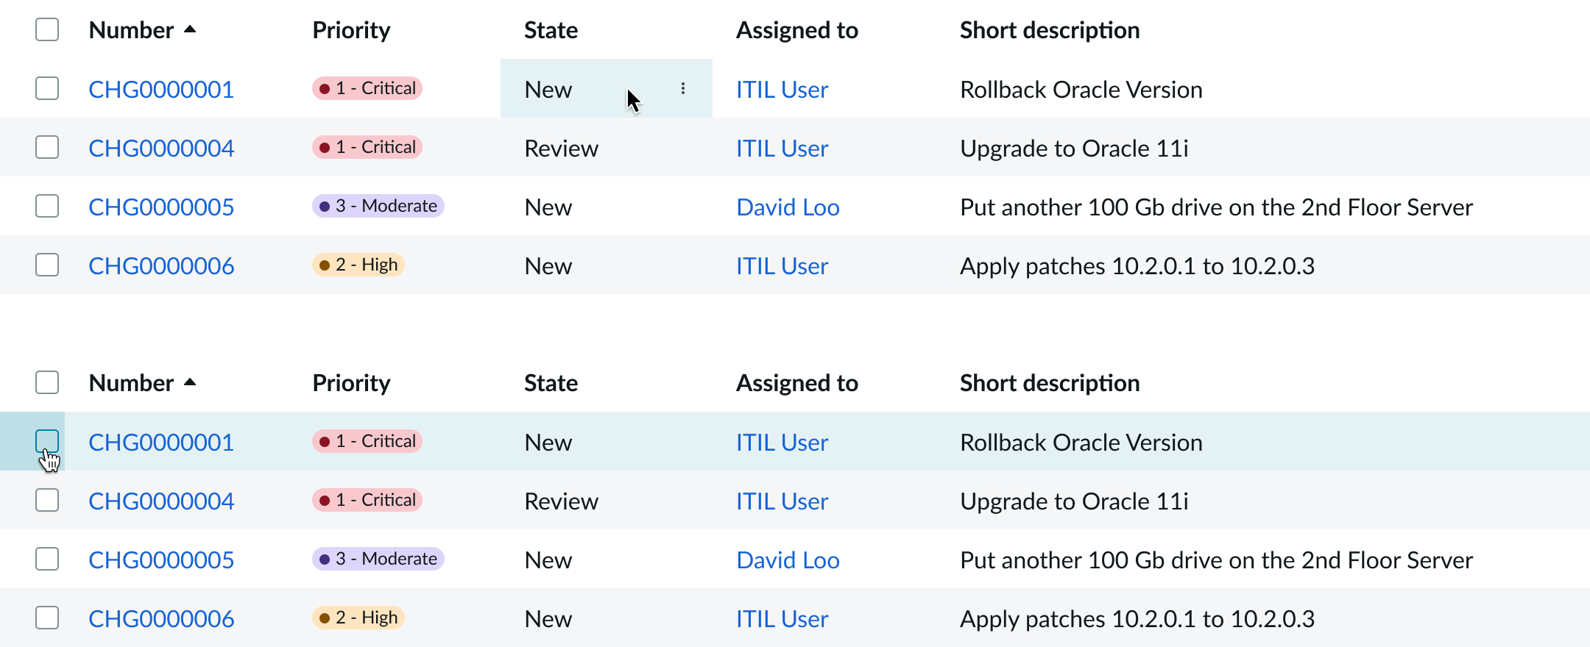Sort by the Priority column header
1590x647 pixels.
[x=351, y=29]
